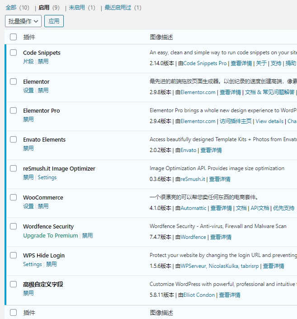Screen dimensions: 297x319
Task: Click Upgrade To Premium under Wordfence
Action: (x=51, y=236)
